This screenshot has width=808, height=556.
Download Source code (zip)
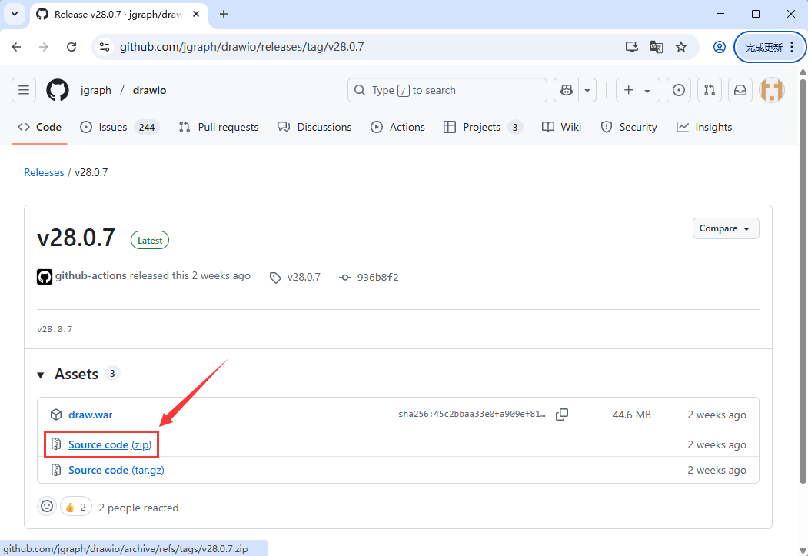110,444
